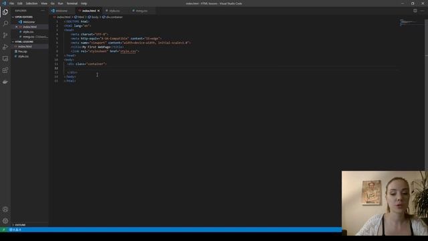Open the Remote Explorer view
Screen dimensions: 428x241
[x=5, y=58]
